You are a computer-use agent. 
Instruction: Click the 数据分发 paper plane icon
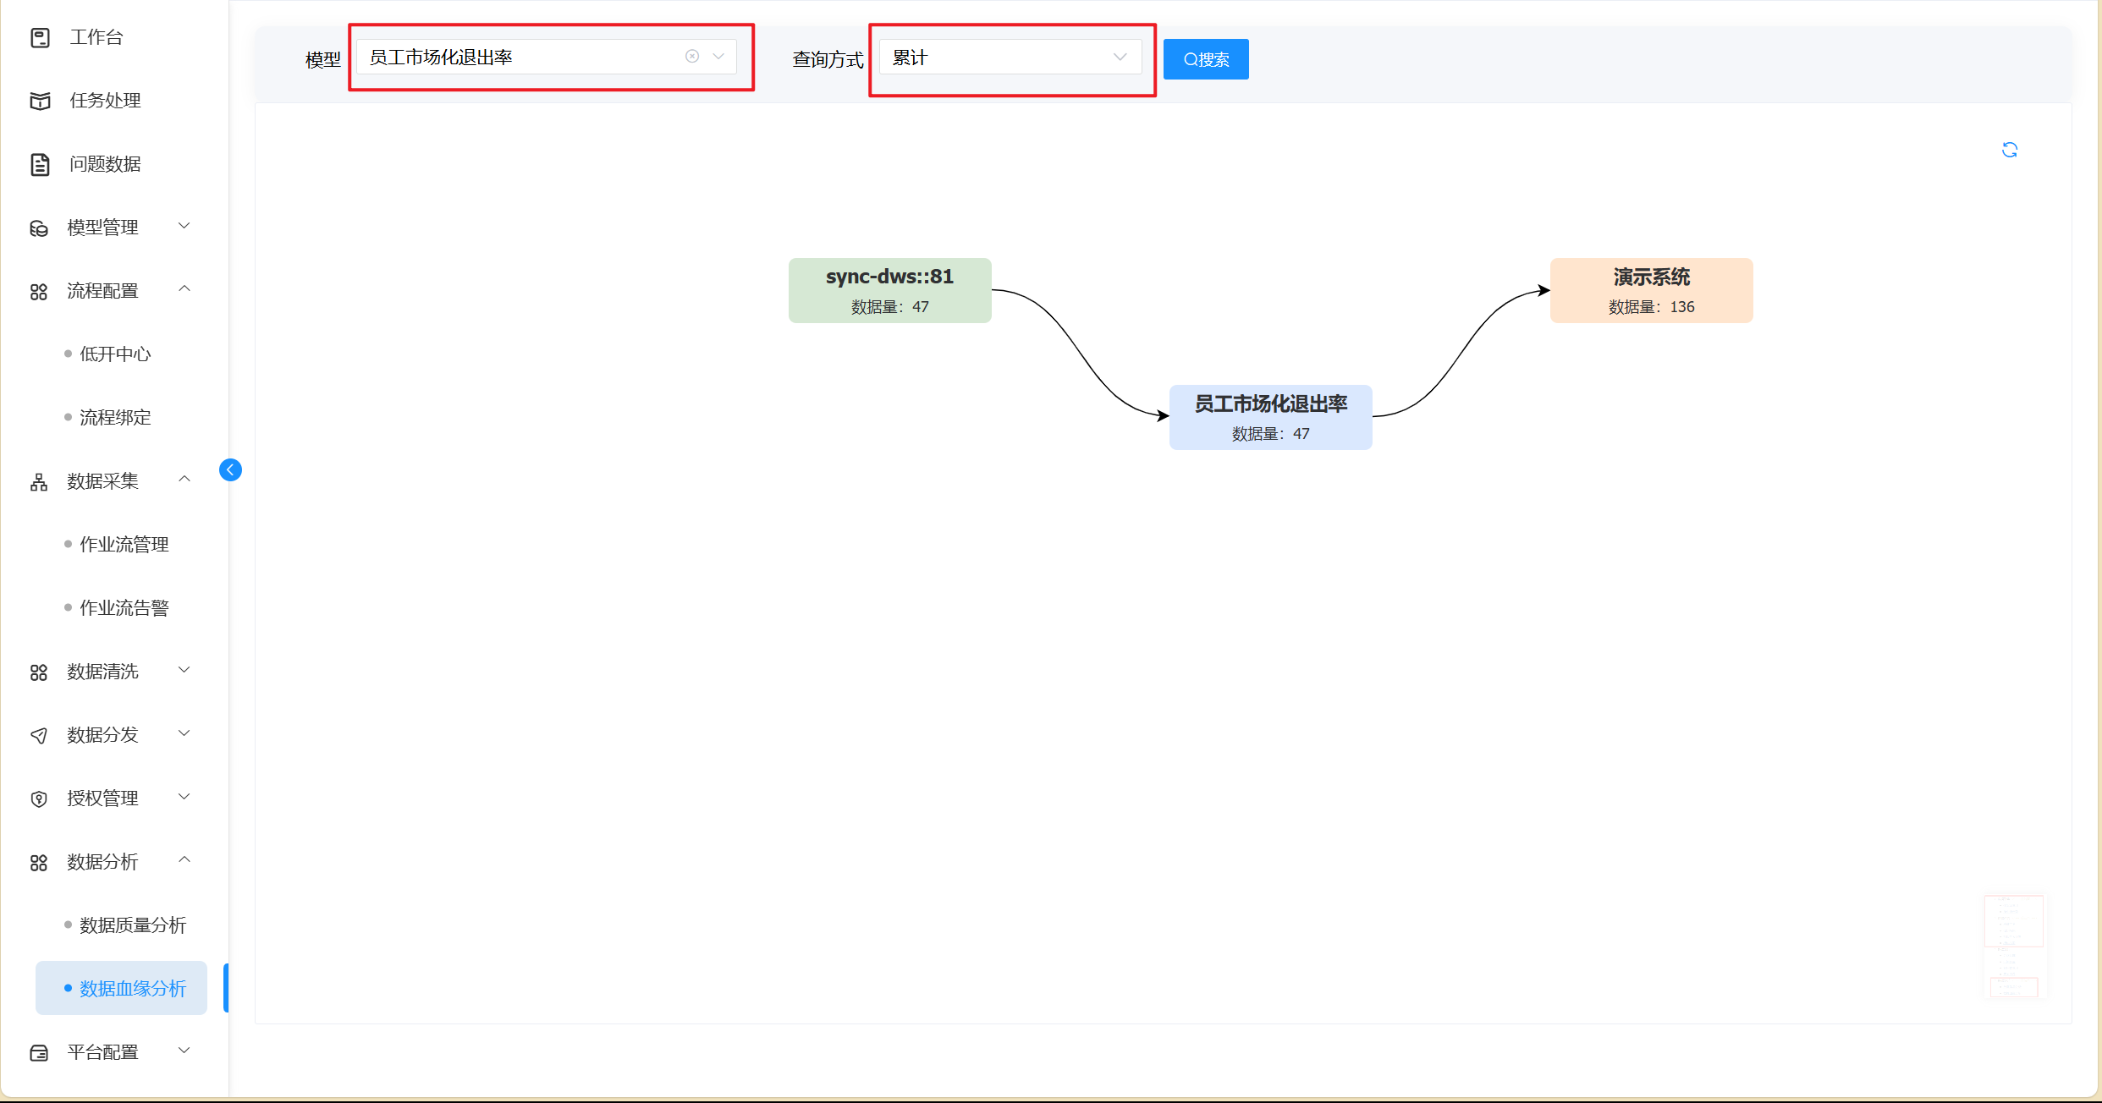(x=39, y=735)
